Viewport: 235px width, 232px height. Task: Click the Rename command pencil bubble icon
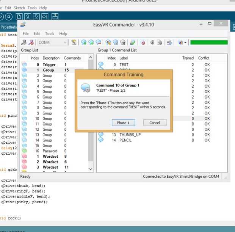pos(108,42)
